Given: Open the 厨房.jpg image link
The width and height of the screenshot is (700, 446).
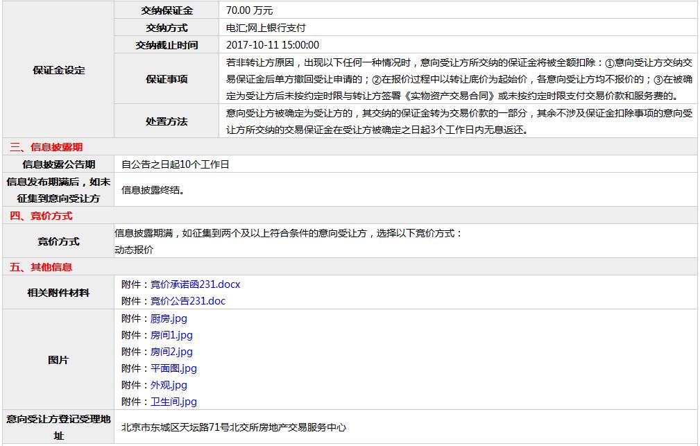Looking at the screenshot, I should (x=169, y=318).
